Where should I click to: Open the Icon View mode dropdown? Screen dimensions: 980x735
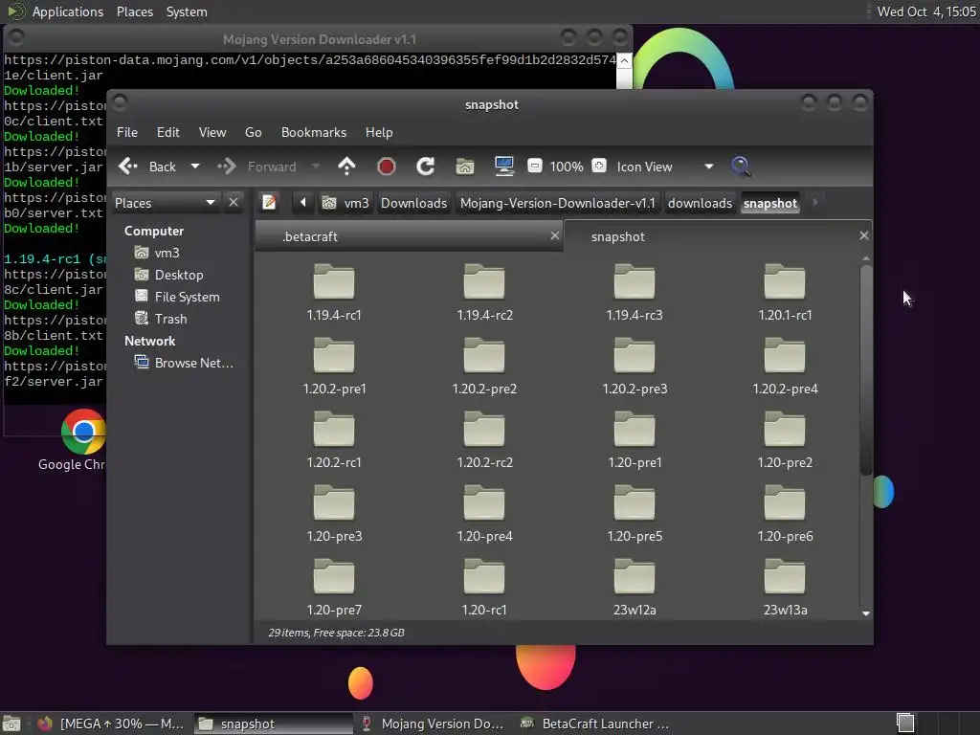click(664, 167)
